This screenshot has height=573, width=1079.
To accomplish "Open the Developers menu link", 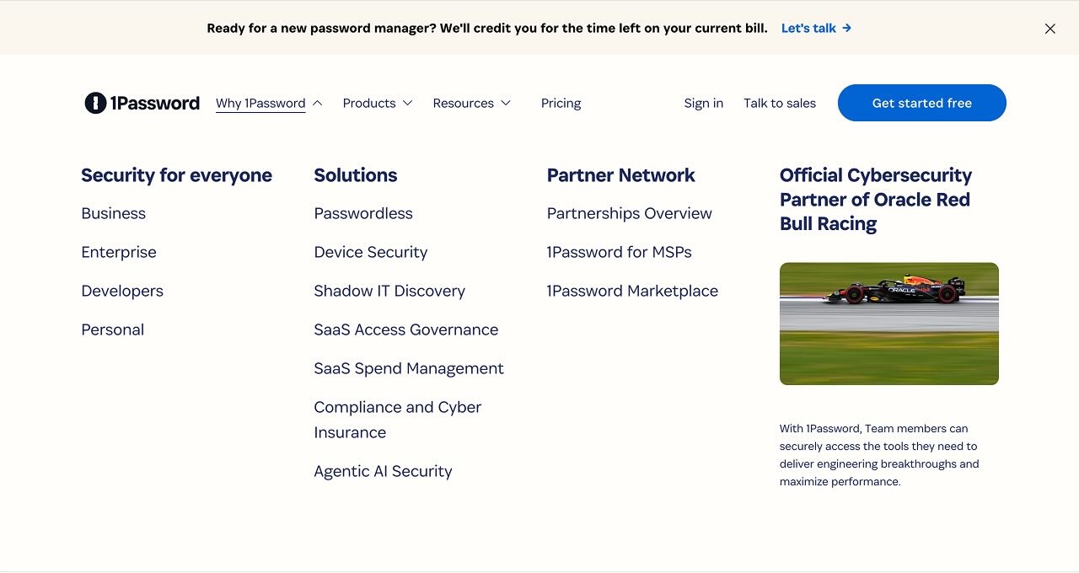I will pos(122,291).
